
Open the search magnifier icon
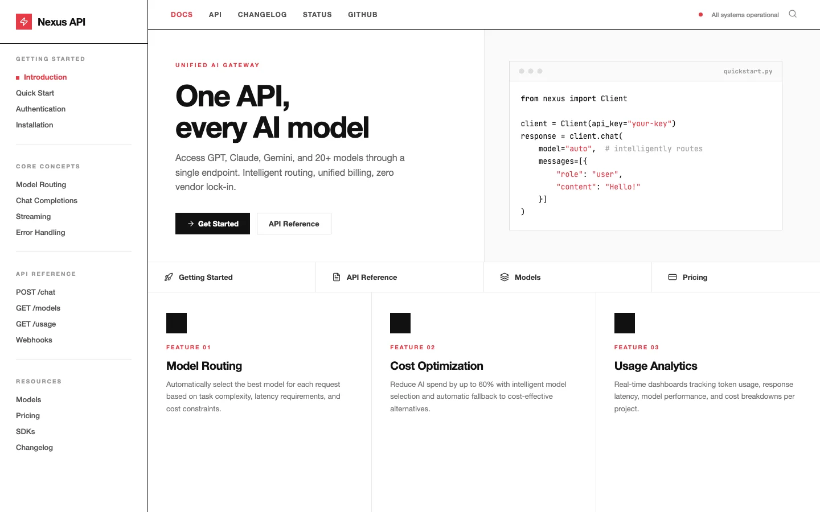point(793,14)
